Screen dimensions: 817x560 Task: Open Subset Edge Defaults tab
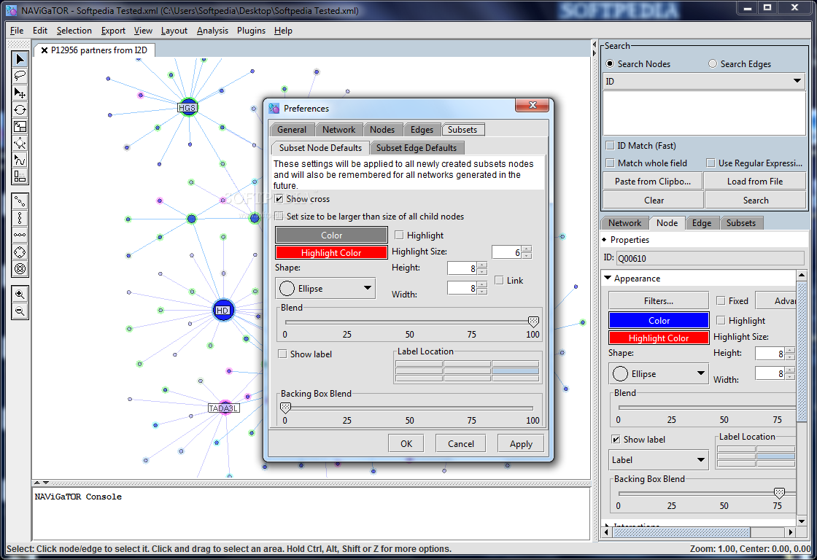(x=417, y=148)
